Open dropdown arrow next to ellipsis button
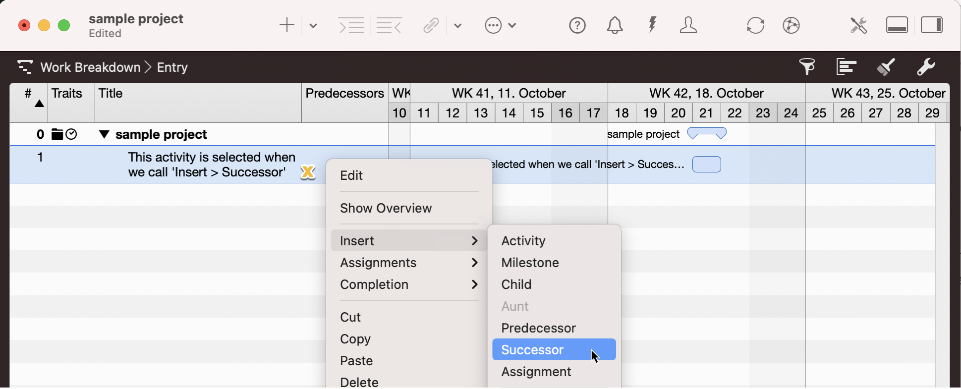This screenshot has height=389, width=961. tap(512, 25)
